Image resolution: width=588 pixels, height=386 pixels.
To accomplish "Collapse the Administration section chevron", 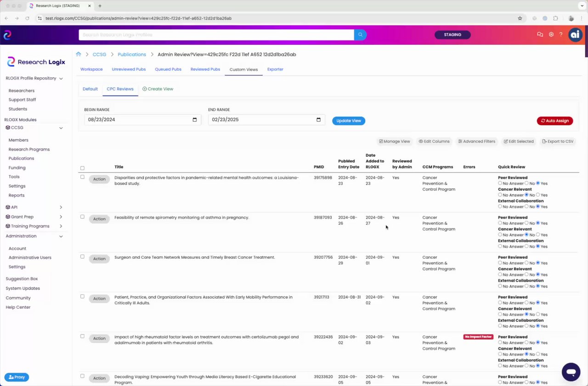I will click(61, 236).
